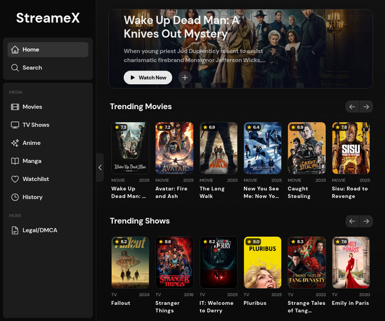
Task: Click the "Caught Stealing" title text
Action: point(299,193)
